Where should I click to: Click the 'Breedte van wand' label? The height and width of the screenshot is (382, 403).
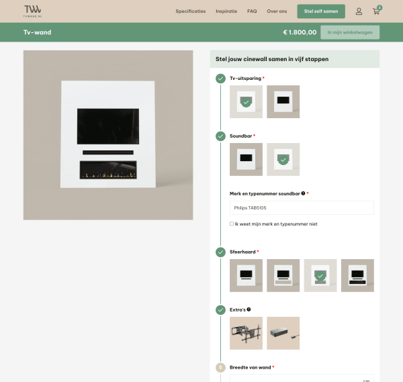251,367
